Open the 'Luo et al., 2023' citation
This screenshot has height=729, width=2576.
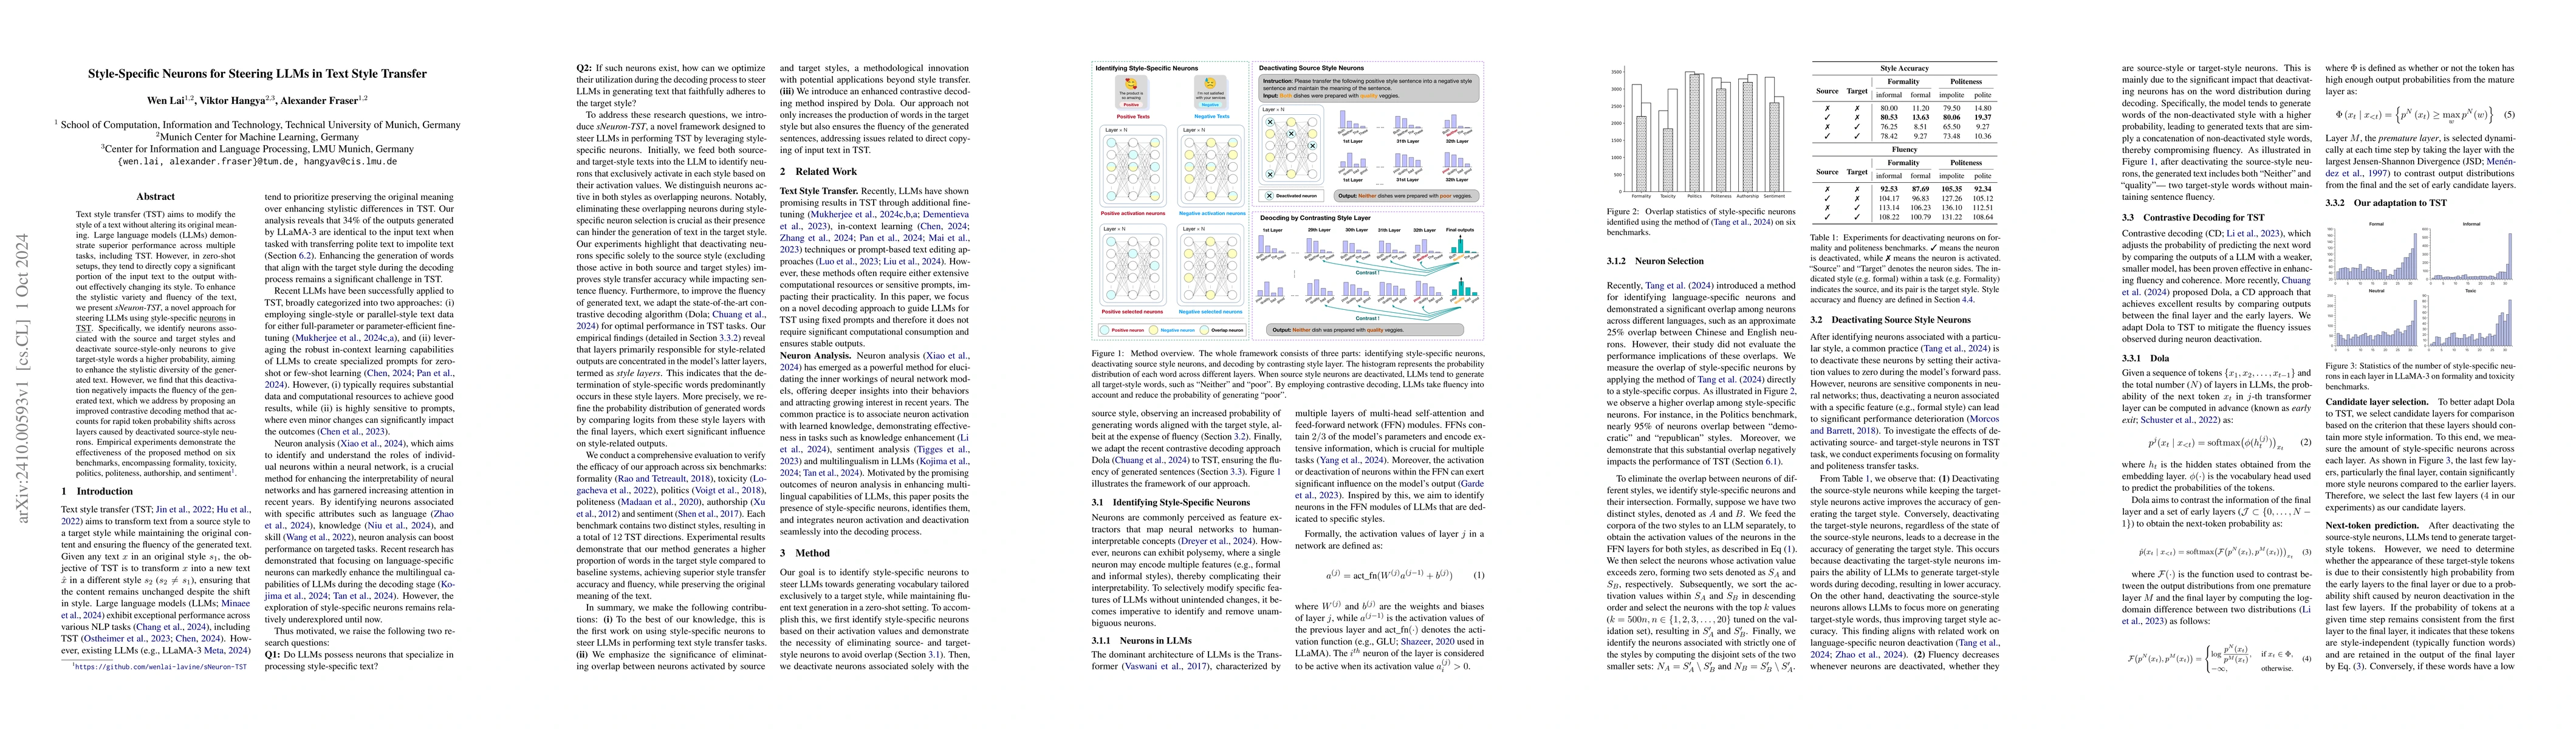tap(850, 262)
